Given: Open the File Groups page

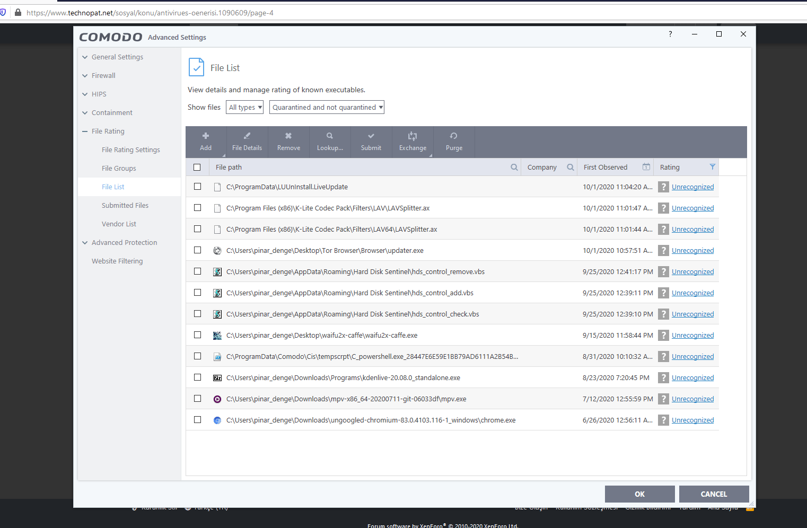Looking at the screenshot, I should pyautogui.click(x=119, y=168).
